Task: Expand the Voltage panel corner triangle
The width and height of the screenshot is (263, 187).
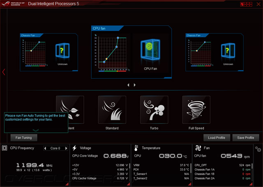Action: (128, 184)
